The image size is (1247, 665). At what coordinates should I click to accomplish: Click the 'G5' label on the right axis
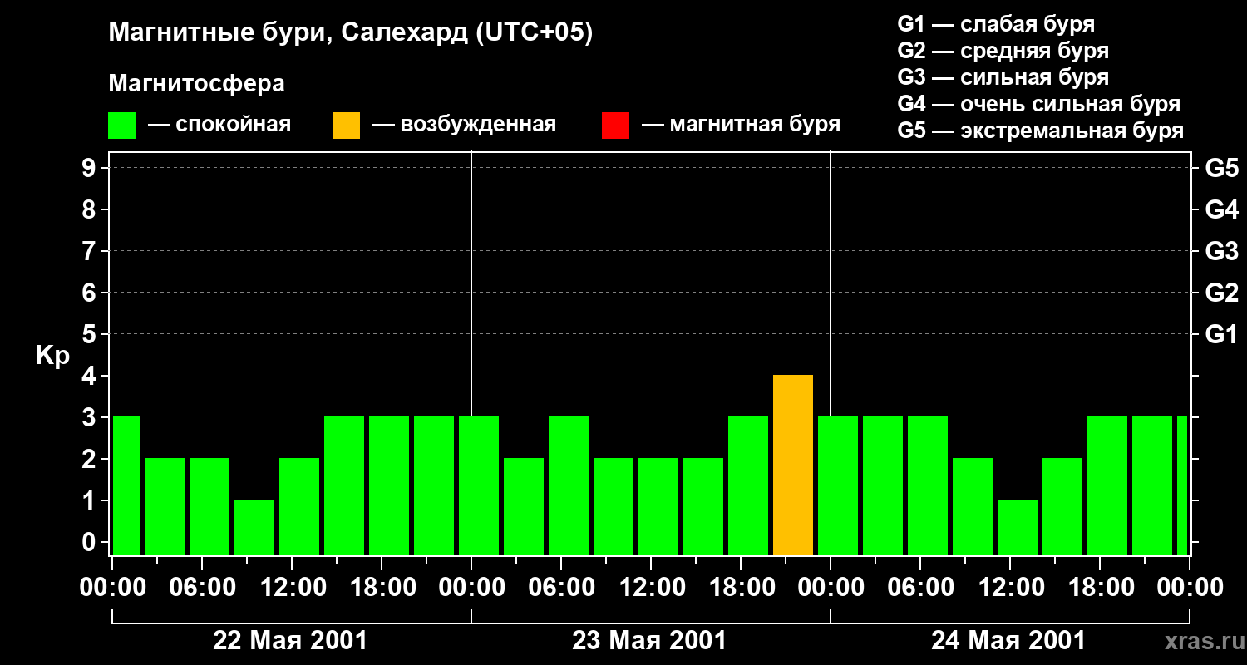click(x=1221, y=169)
